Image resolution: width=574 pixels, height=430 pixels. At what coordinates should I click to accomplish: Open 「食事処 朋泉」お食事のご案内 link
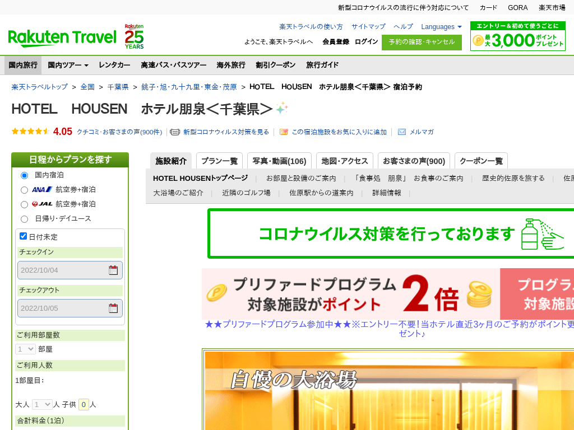point(408,179)
